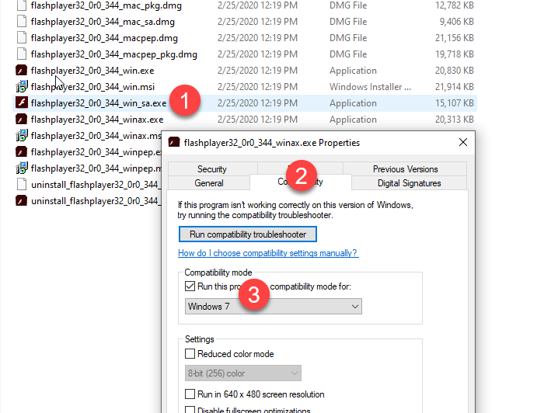Open the Previous Versions tab
544x413 pixels.
click(x=405, y=169)
